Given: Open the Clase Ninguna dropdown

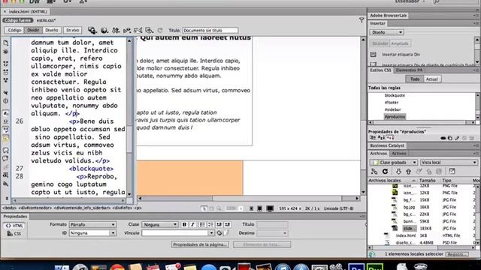Looking at the screenshot, I should (160, 225).
